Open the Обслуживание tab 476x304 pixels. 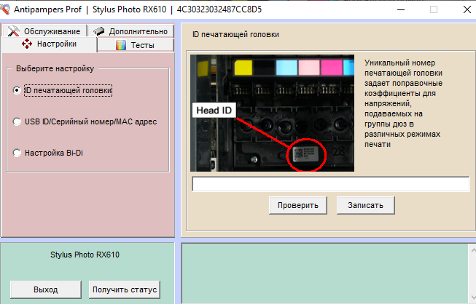[x=44, y=31]
